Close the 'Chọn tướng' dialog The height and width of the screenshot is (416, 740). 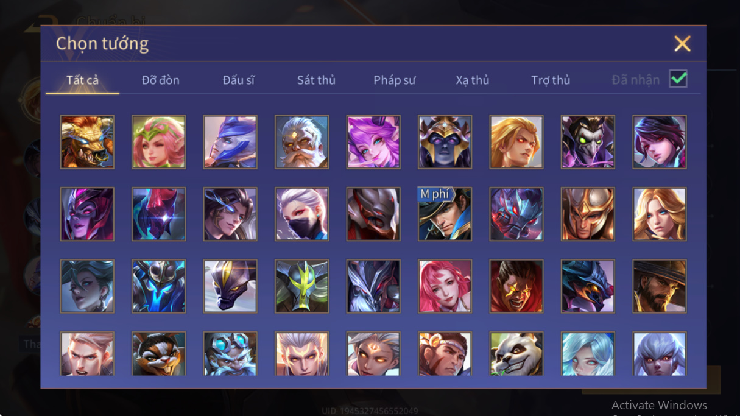pyautogui.click(x=682, y=43)
